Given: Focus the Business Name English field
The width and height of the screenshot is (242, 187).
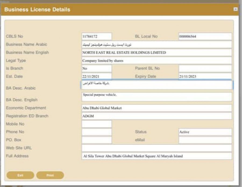Looking at the screenshot, I should point(156,52).
